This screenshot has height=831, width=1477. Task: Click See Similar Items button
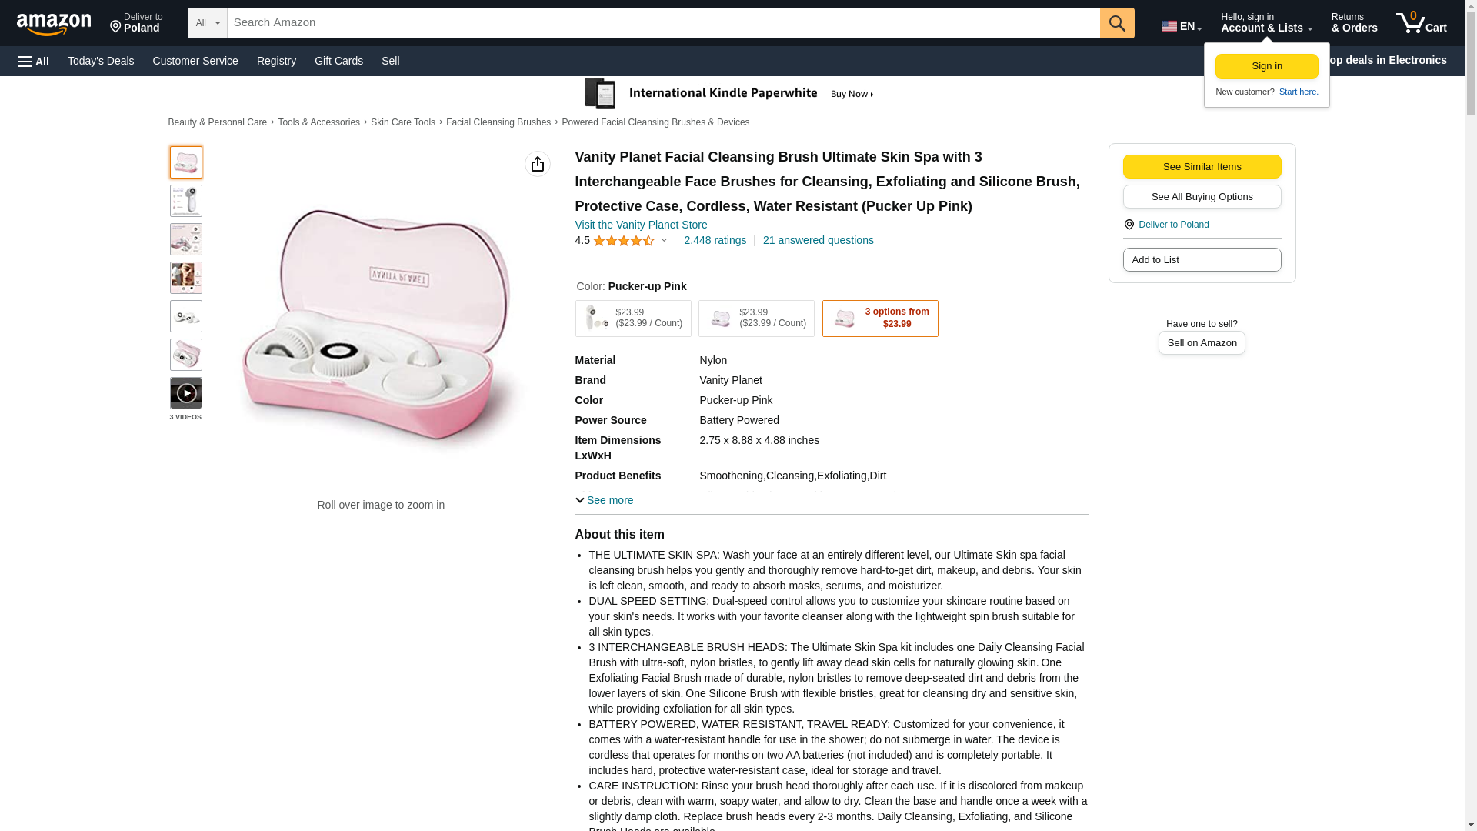1202,167
